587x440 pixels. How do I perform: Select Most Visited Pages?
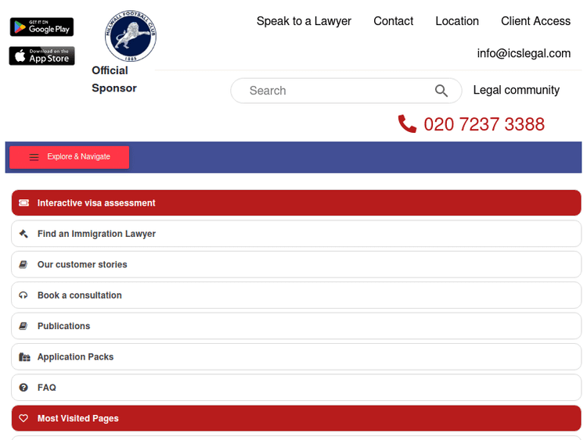tap(296, 418)
